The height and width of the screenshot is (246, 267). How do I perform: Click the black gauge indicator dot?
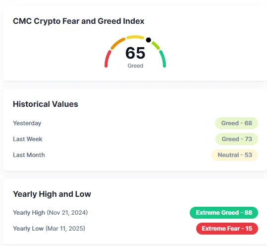click(x=149, y=40)
